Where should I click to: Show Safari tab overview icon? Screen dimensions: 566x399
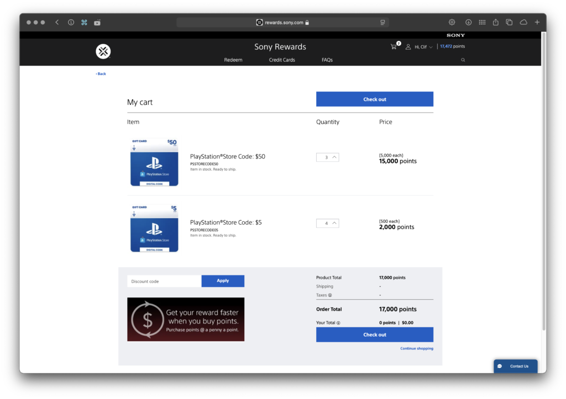[509, 22]
